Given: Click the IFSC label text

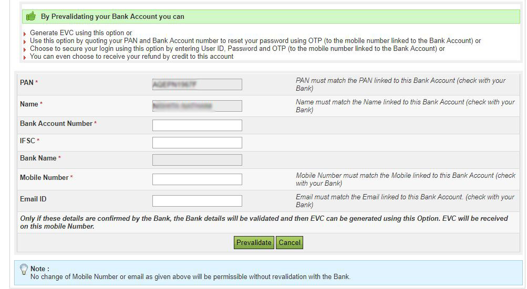Looking at the screenshot, I should (x=27, y=141).
